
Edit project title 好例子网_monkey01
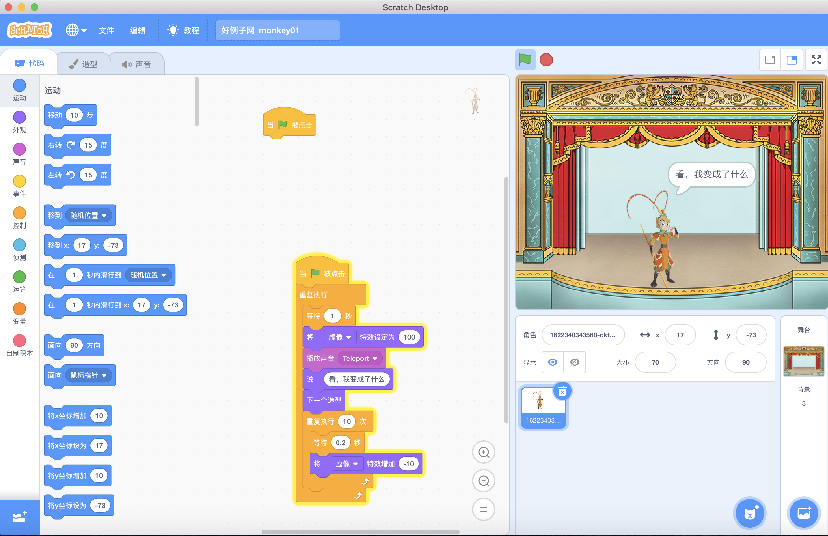click(277, 30)
